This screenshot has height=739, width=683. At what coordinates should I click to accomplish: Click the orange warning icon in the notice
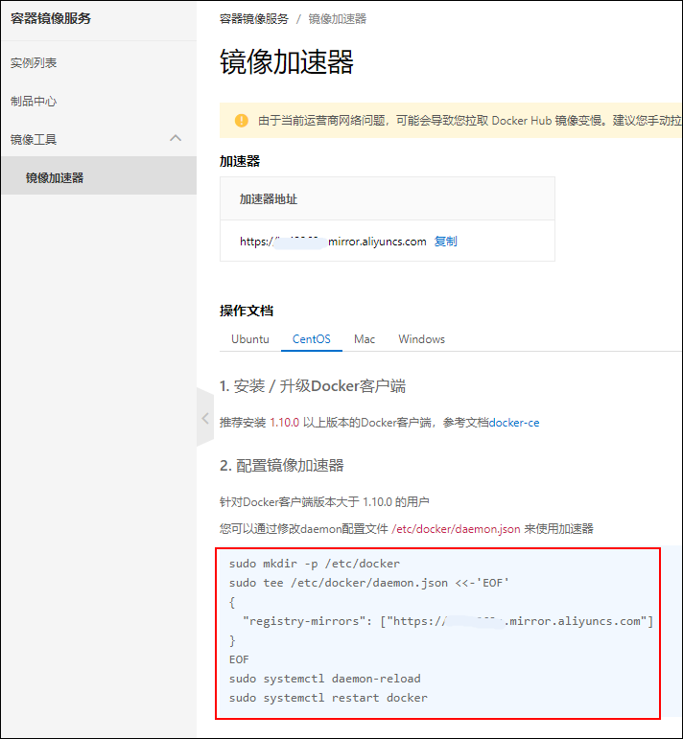click(242, 121)
